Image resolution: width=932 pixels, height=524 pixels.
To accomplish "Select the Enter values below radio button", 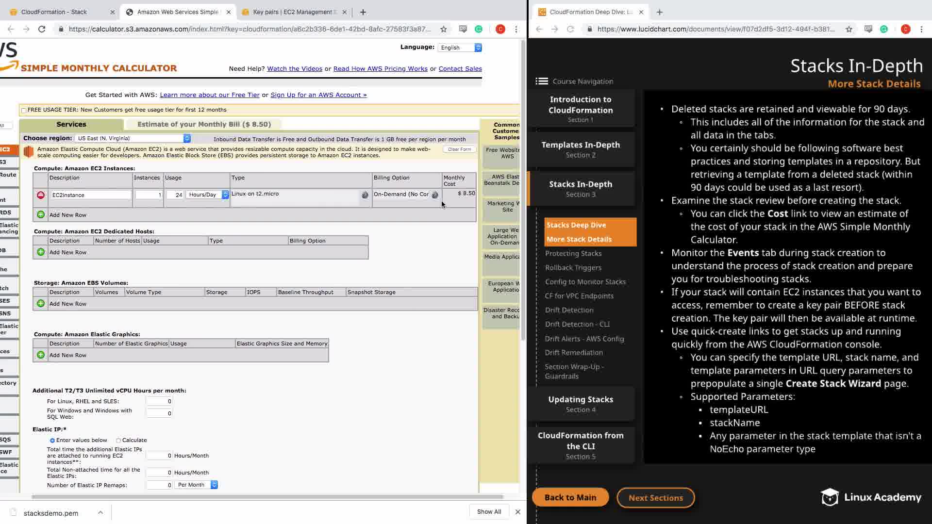I will pyautogui.click(x=52, y=441).
